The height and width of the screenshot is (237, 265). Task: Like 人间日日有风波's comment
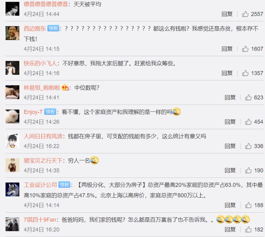tap(248, 146)
